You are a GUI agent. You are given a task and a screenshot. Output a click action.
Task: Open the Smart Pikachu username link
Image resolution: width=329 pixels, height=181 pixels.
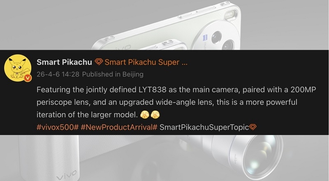coord(64,62)
